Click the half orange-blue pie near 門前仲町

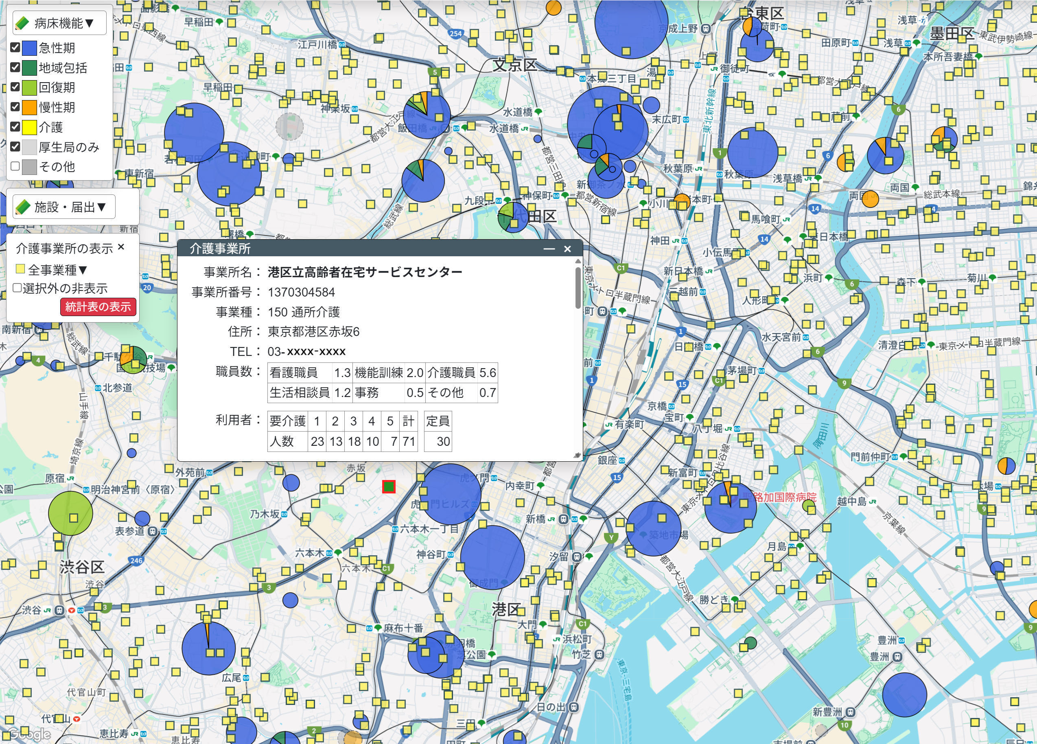tap(1006, 466)
